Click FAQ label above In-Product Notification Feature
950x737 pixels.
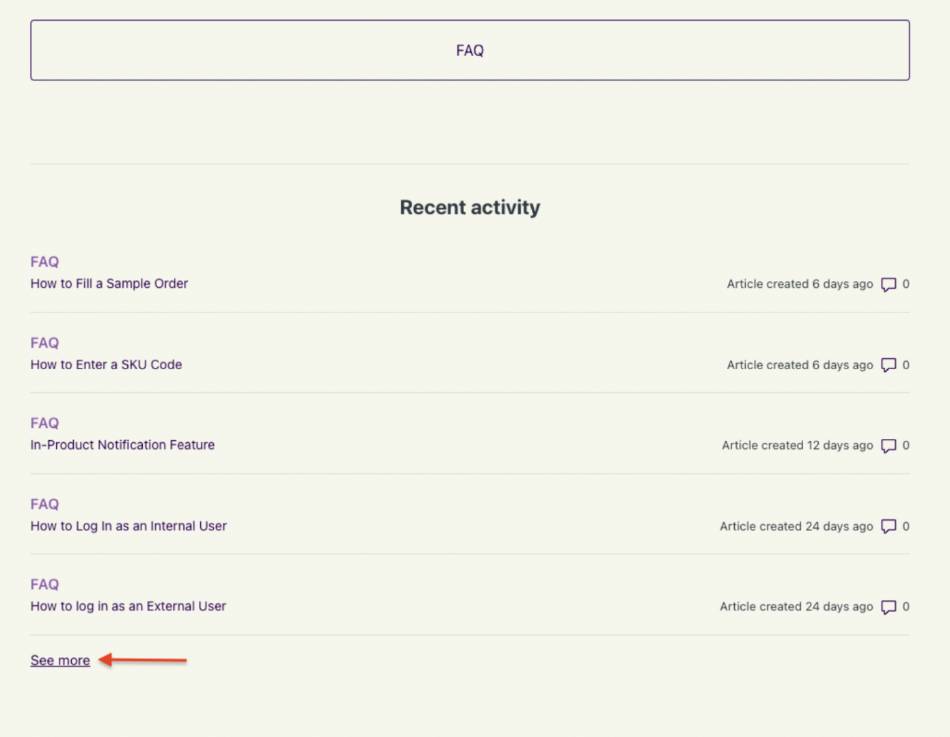pyautogui.click(x=45, y=423)
